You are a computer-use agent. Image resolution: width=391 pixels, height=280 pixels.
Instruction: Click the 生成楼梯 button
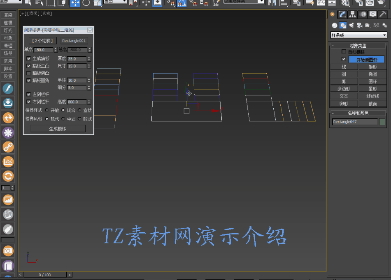(58, 129)
